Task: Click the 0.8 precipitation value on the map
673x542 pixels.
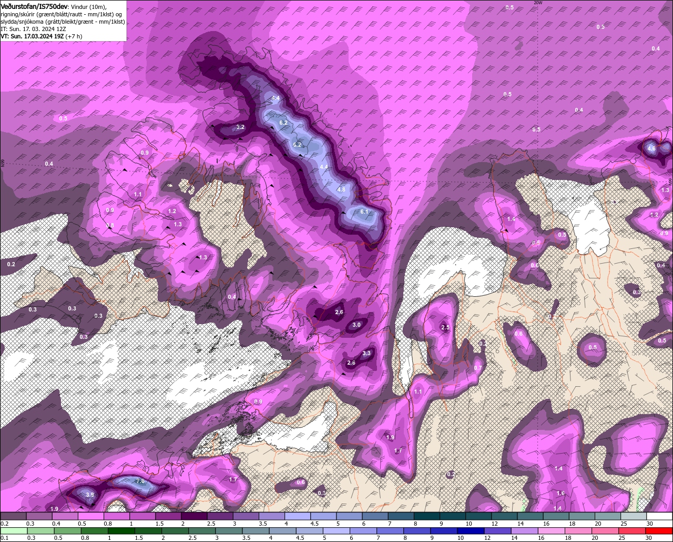Action: [x=110, y=225]
